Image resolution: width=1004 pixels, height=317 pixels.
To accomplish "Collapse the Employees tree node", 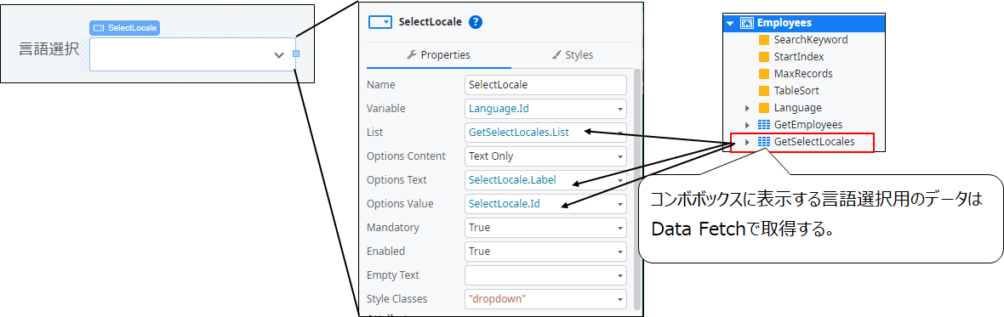I will [730, 23].
